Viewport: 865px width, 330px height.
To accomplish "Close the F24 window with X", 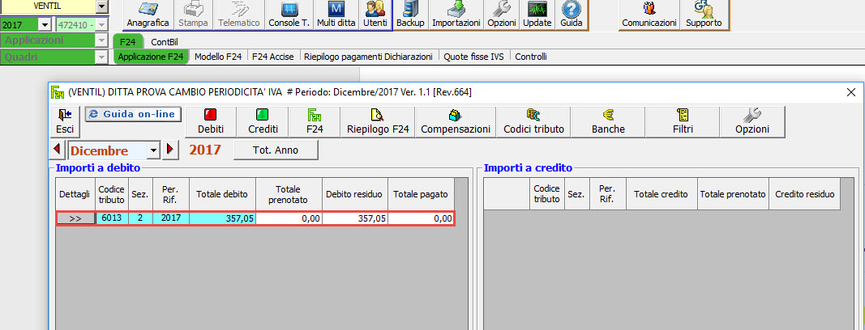I will (x=851, y=92).
